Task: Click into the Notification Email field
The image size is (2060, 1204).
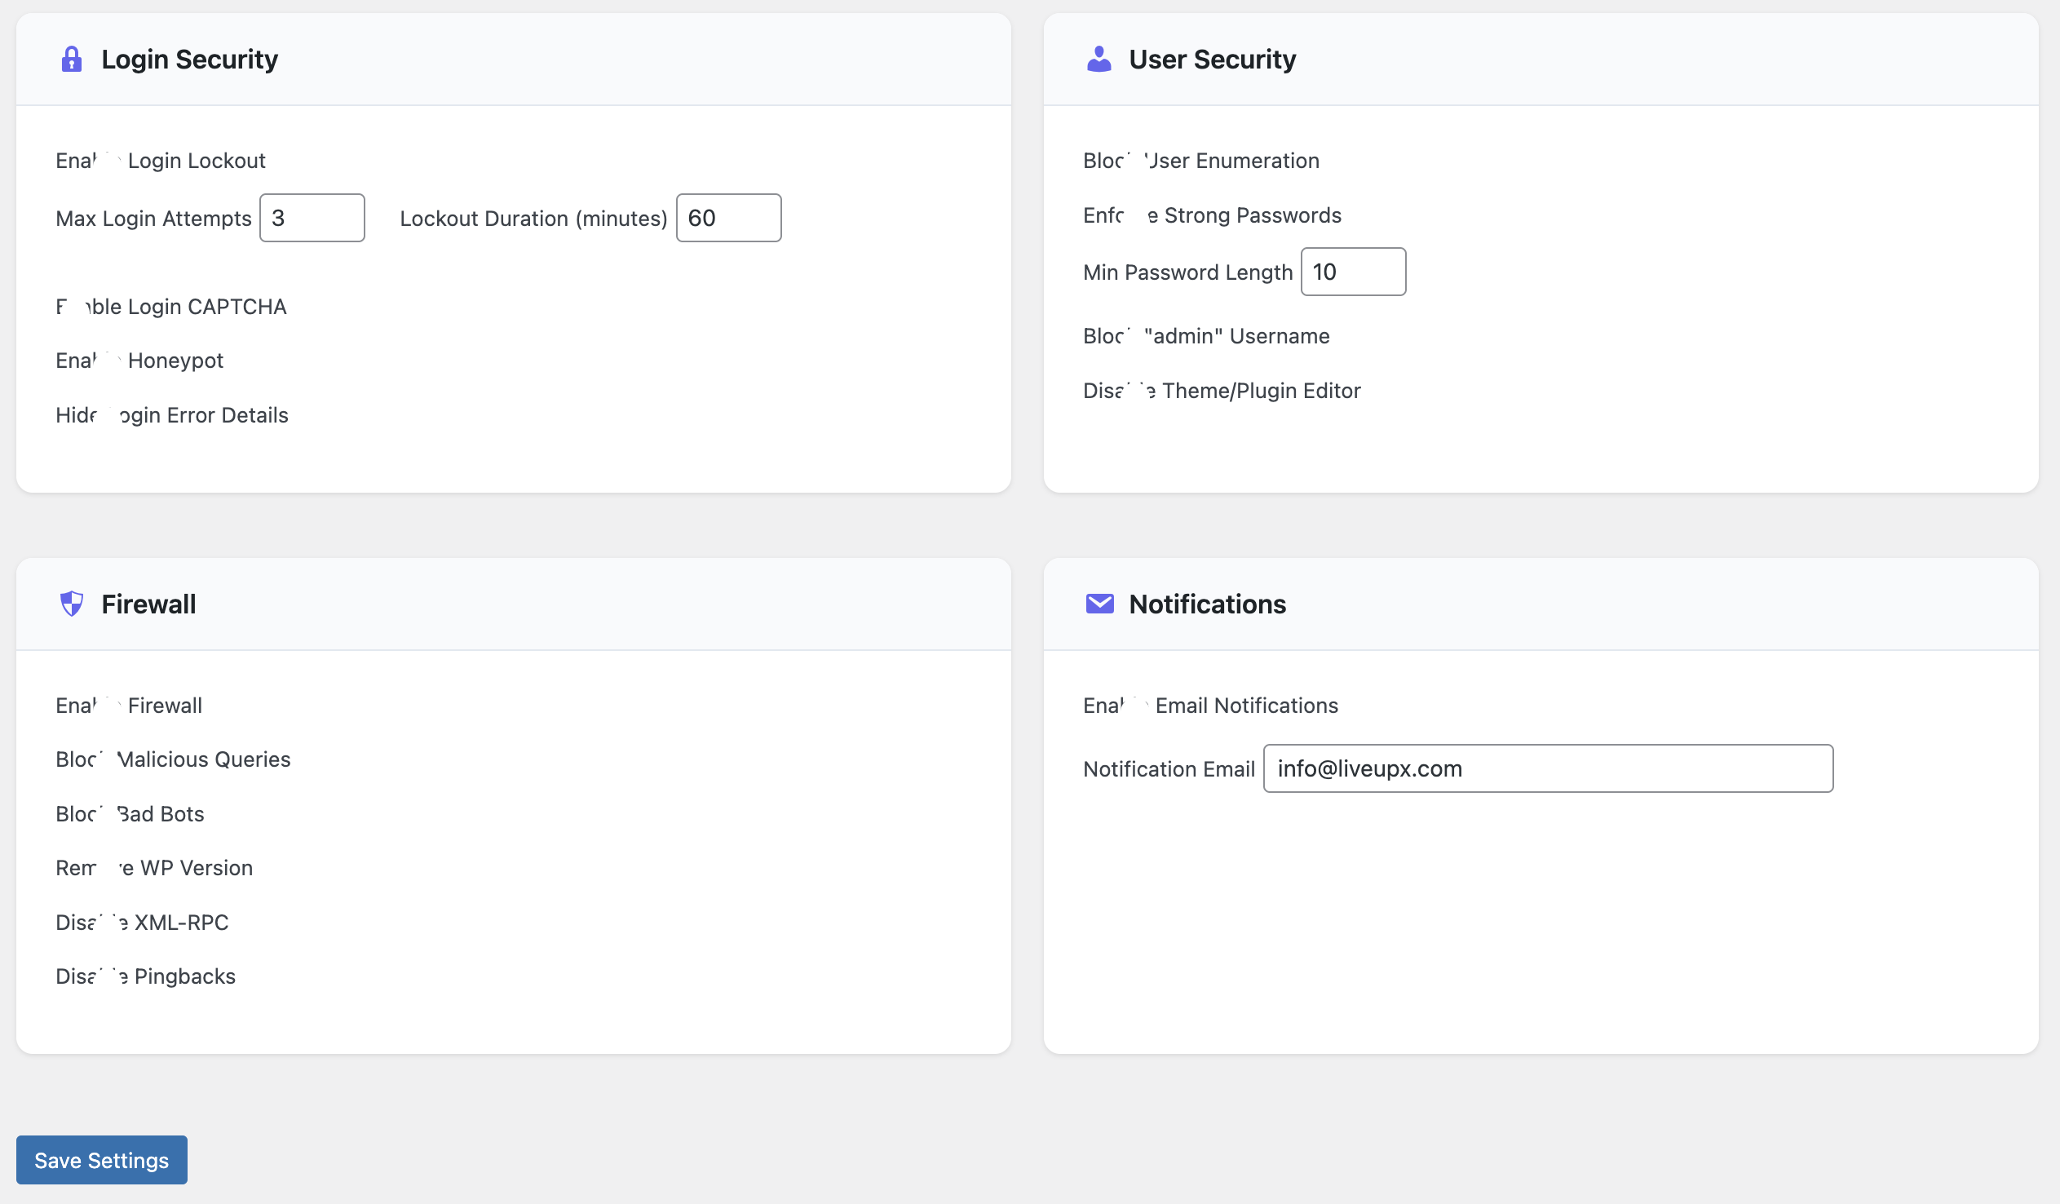Action: [x=1548, y=768]
